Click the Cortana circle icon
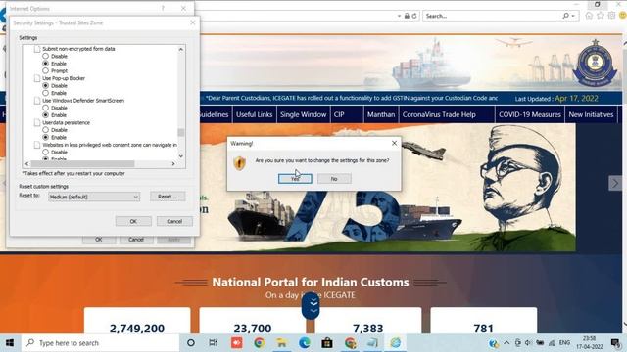The image size is (627, 352). [x=191, y=343]
